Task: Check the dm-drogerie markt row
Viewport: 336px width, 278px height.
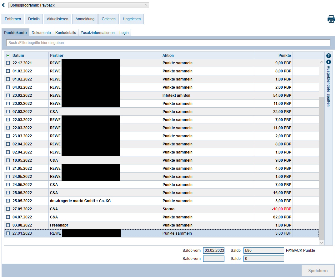Action: tap(8, 201)
